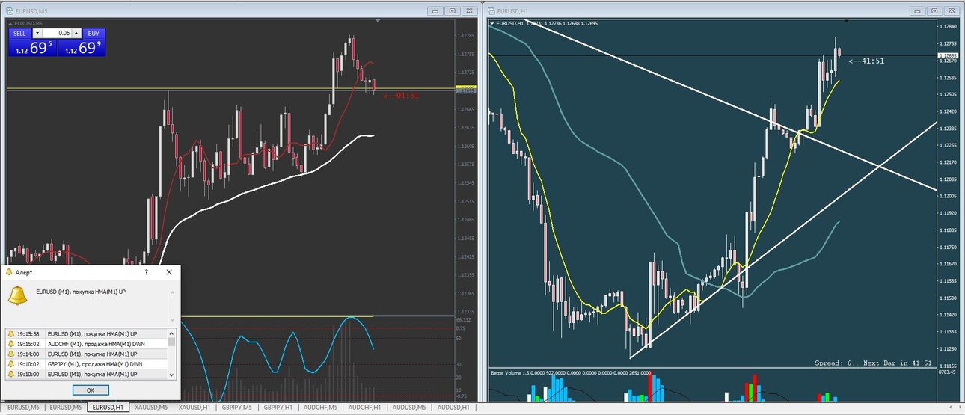Click the red <--01:51 bar timer label
The height and width of the screenshot is (415, 965).
coord(401,96)
